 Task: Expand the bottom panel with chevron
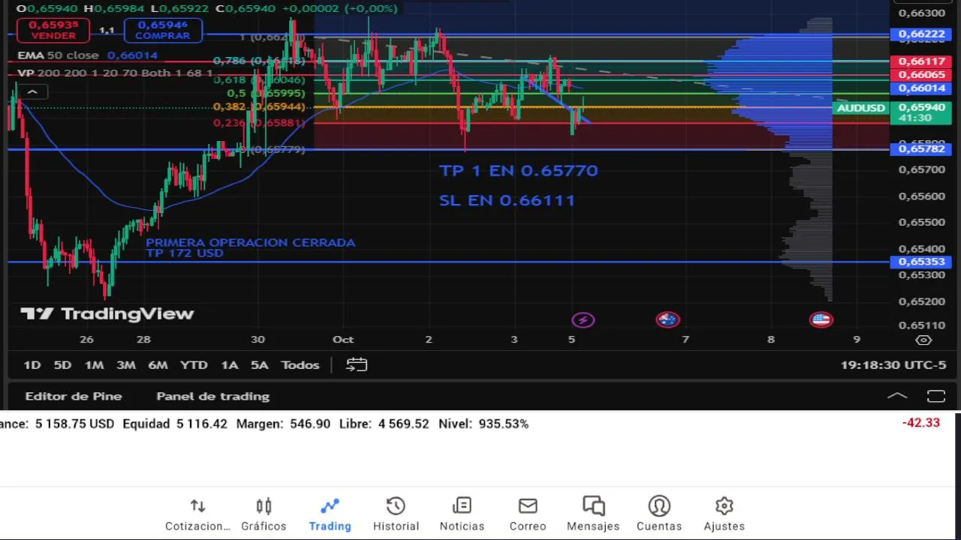[x=897, y=396]
